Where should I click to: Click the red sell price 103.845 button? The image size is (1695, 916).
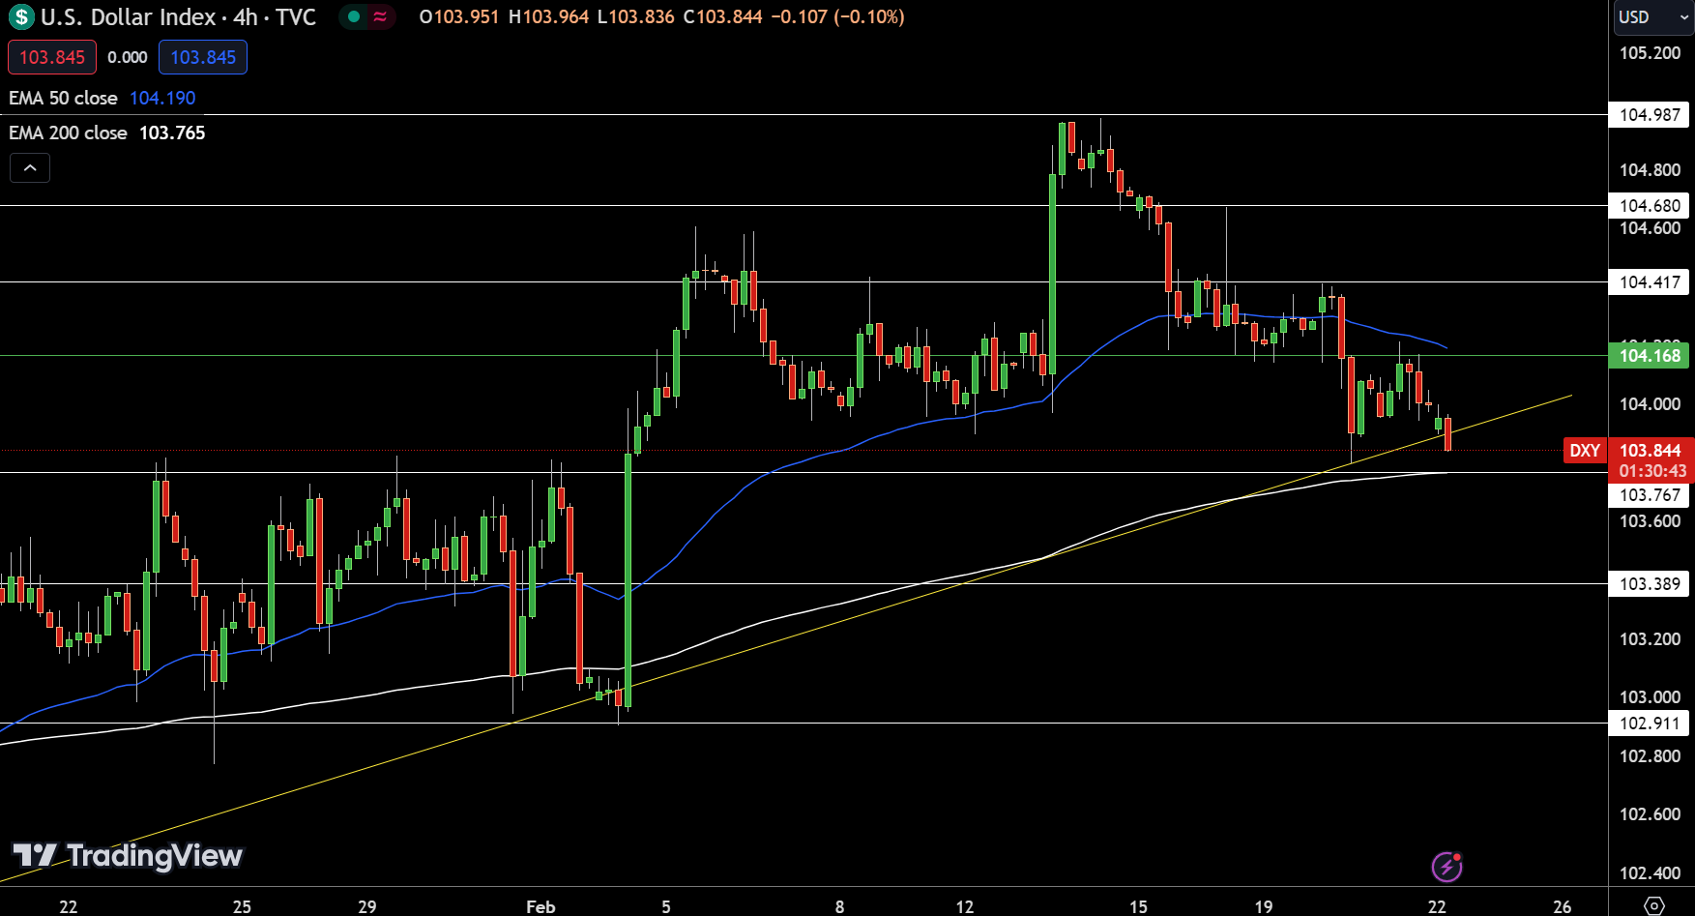(x=52, y=57)
